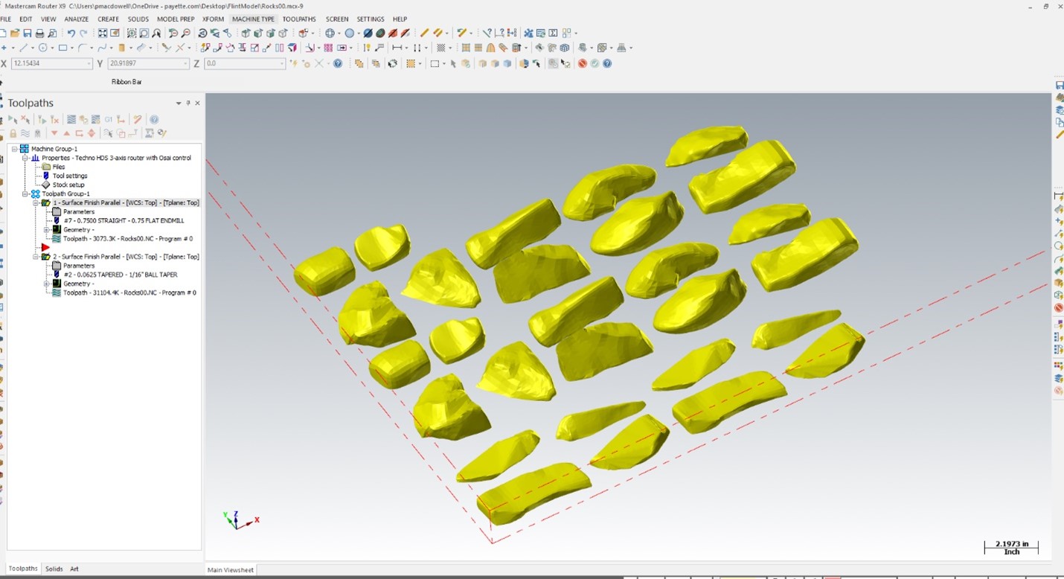The image size is (1064, 579).
Task: Pin the Toolpaths panel open
Action: tap(188, 103)
